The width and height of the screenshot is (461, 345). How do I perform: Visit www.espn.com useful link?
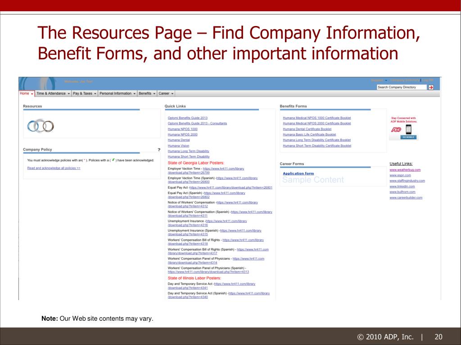point(400,176)
